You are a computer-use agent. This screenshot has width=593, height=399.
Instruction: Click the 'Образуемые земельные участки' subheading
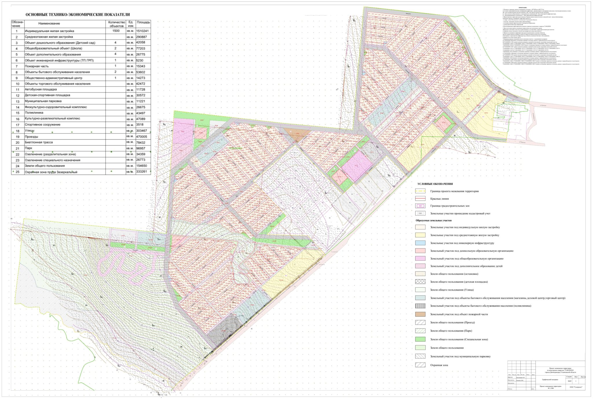(433, 220)
